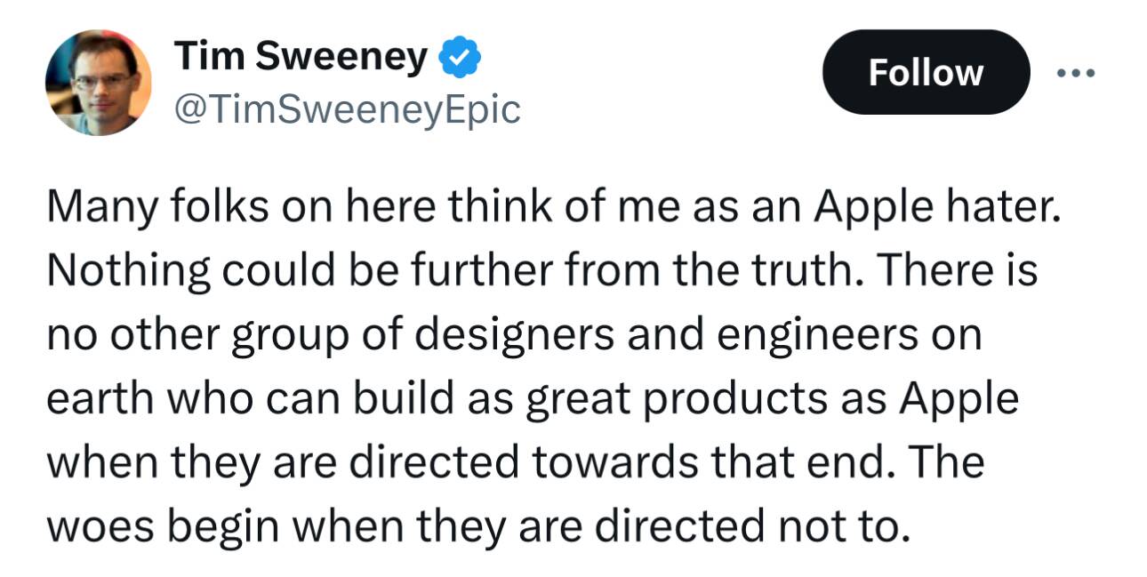Click the blue verified checkmark badge
This screenshot has width=1147, height=577.
click(461, 59)
